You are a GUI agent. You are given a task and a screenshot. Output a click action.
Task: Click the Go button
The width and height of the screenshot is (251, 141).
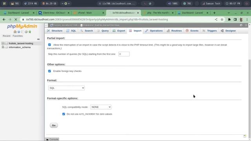[54, 125]
